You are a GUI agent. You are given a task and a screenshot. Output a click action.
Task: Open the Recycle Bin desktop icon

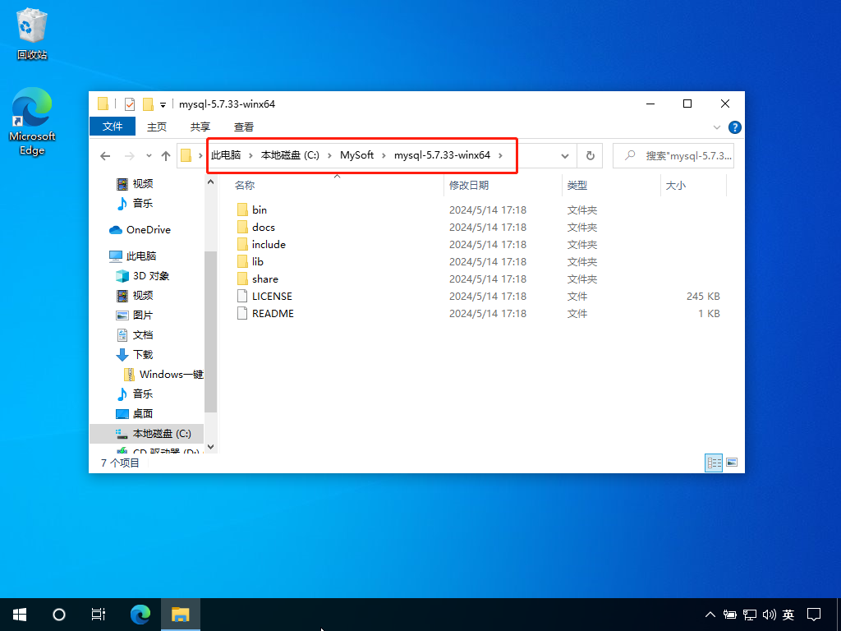click(32, 34)
